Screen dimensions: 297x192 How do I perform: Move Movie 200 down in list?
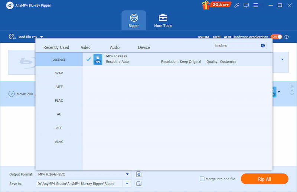(292, 94)
